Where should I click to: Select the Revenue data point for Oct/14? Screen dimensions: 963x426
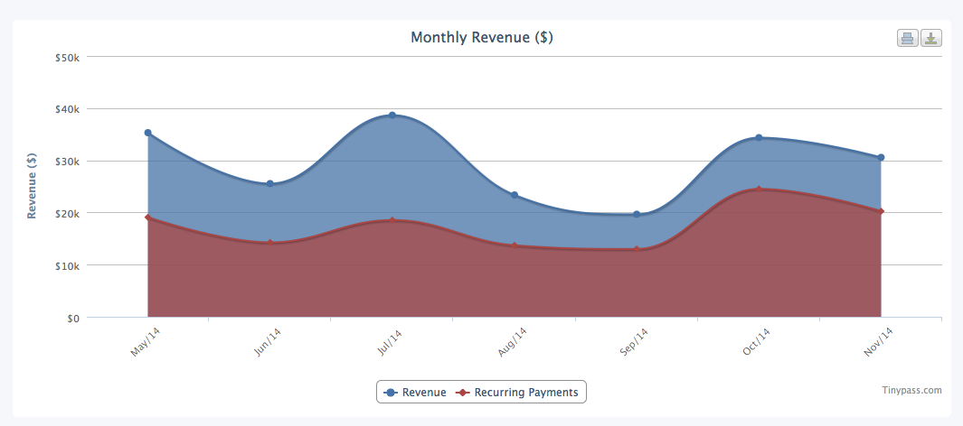759,138
